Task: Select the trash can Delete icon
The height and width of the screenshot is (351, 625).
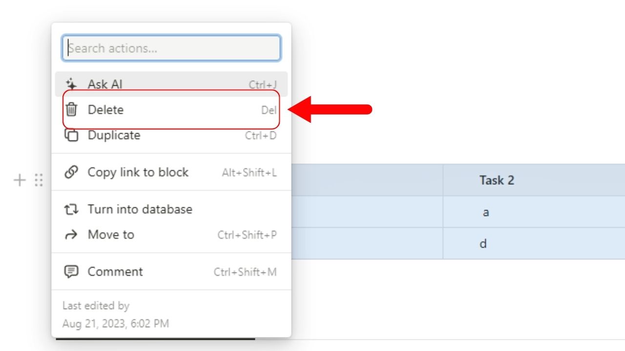Action: (x=72, y=110)
